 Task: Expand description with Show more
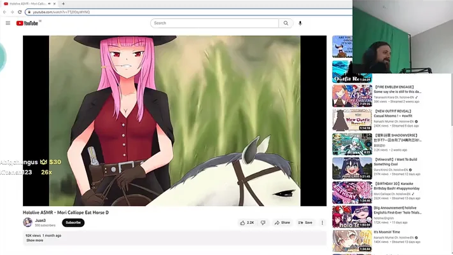[x=34, y=240]
